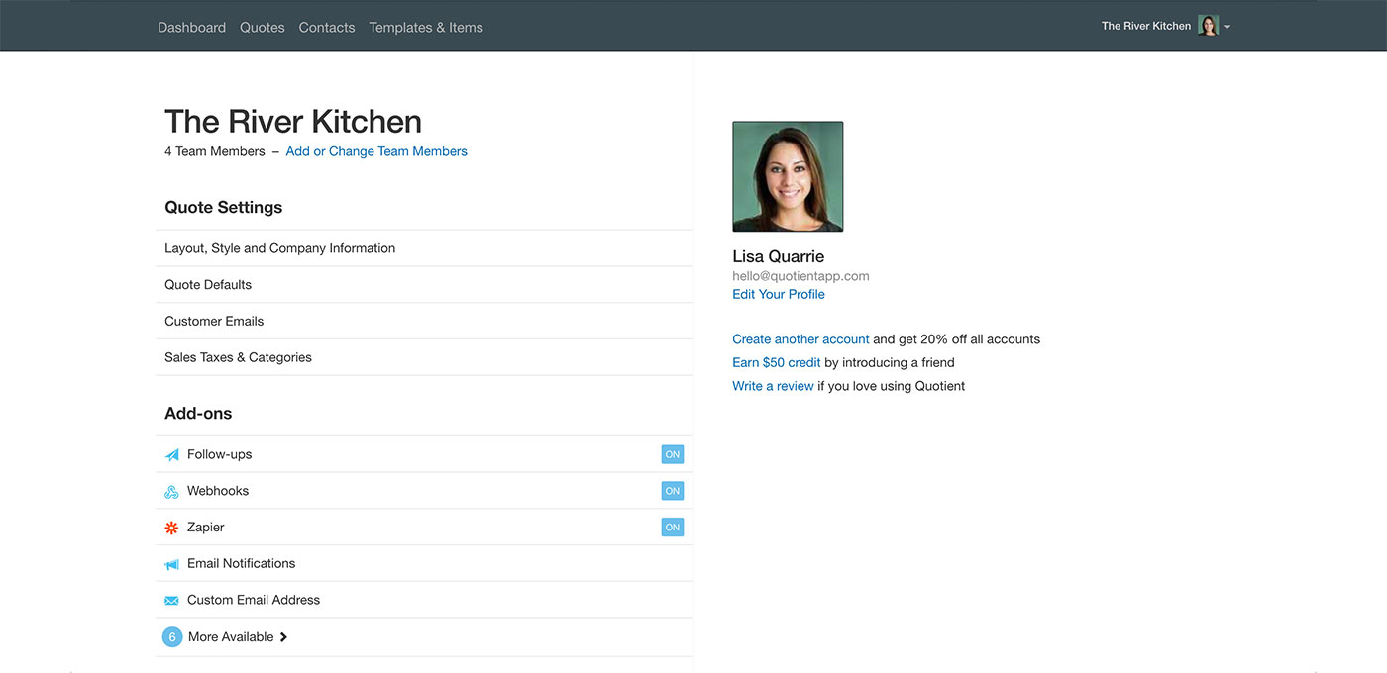
Task: Click Lisa Quarrie's large profile photo
Action: click(788, 176)
